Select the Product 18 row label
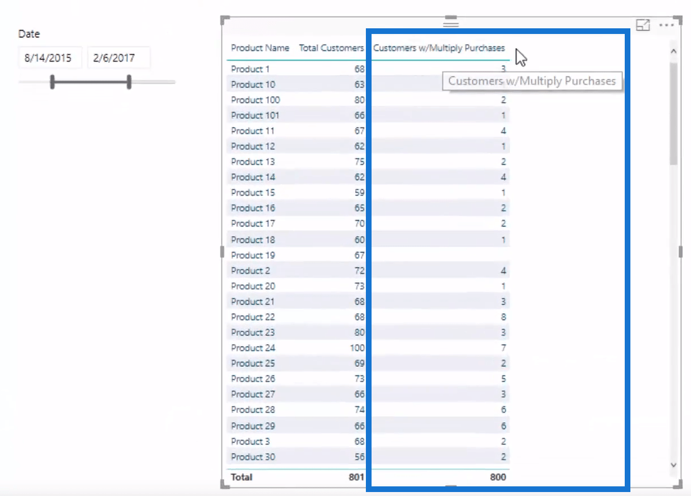Screen dimensions: 691x496 coord(253,240)
